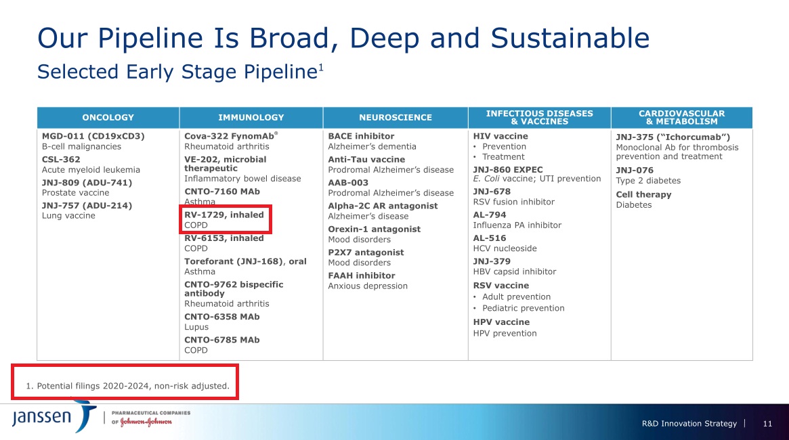This screenshot has width=789, height=440.
Task: Click the page number 11
Action: (x=767, y=424)
